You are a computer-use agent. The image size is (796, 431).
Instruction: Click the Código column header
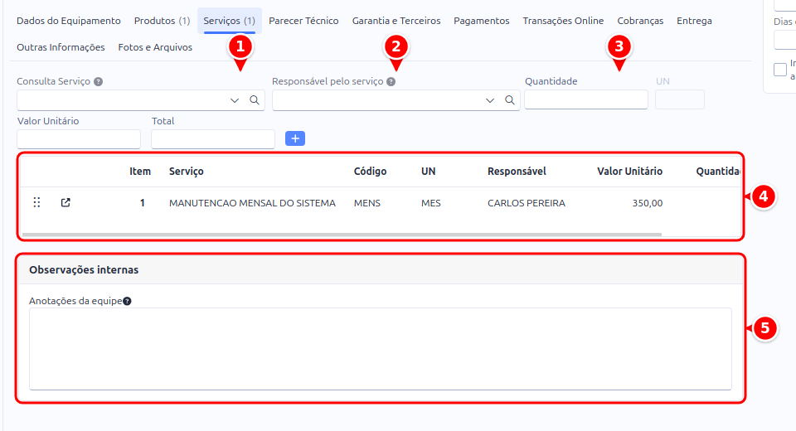[370, 172]
